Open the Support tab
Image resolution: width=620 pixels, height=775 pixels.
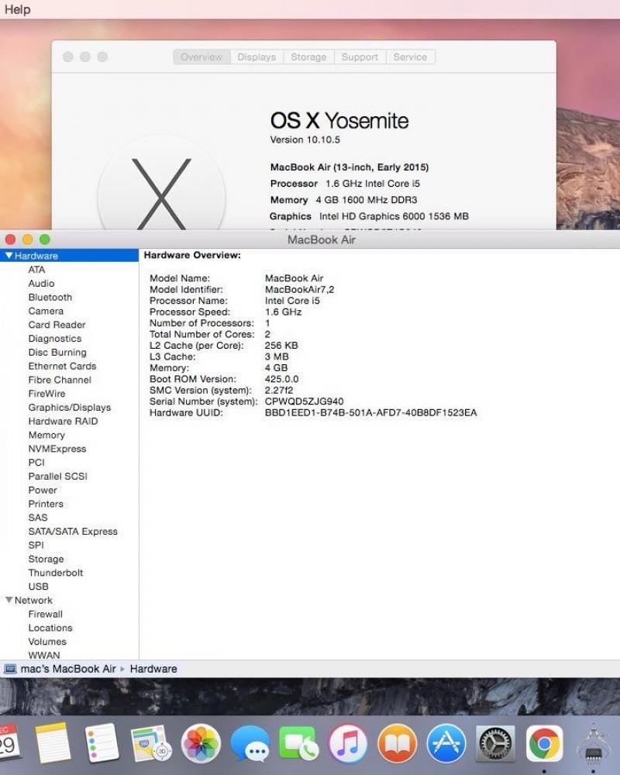pos(360,57)
